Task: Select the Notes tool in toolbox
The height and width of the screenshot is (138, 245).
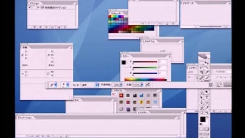Action: click(x=202, y=107)
